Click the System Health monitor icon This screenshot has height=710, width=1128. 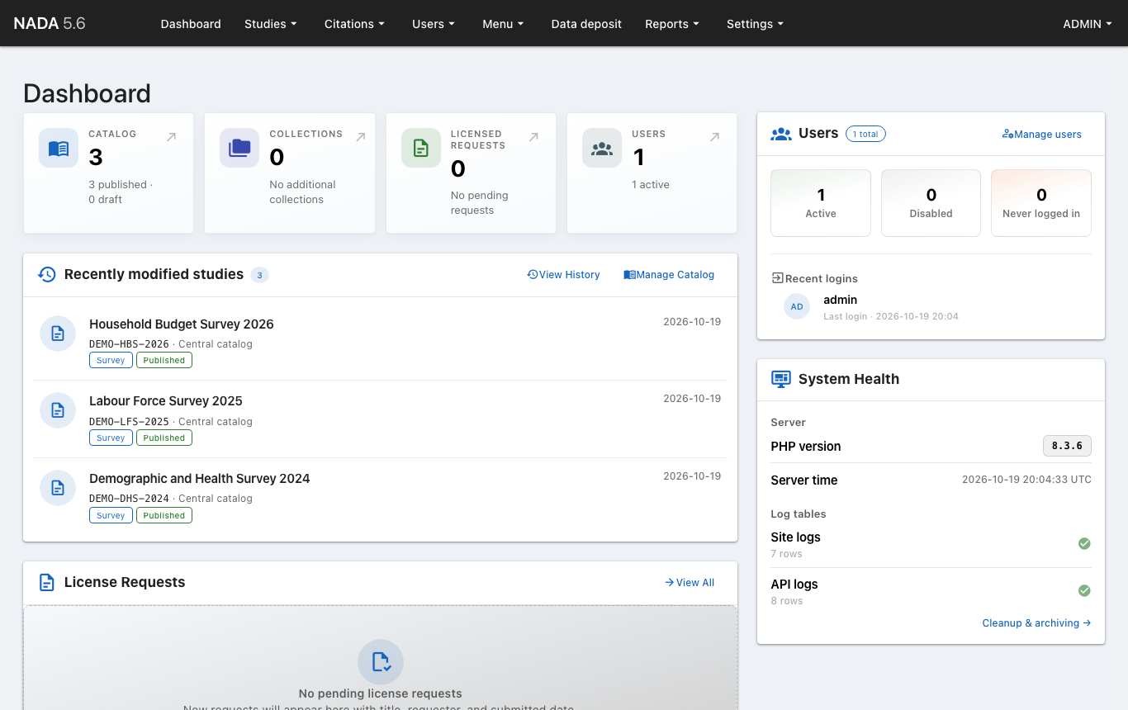781,379
